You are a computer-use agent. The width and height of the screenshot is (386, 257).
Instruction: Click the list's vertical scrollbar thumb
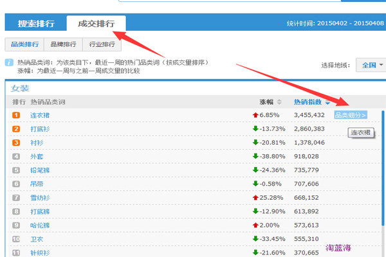point(383,168)
